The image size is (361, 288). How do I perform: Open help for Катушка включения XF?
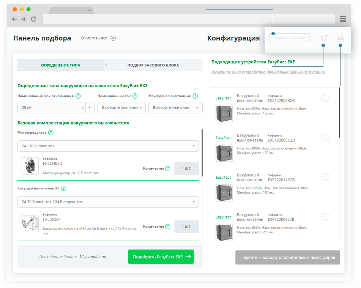(x=64, y=188)
